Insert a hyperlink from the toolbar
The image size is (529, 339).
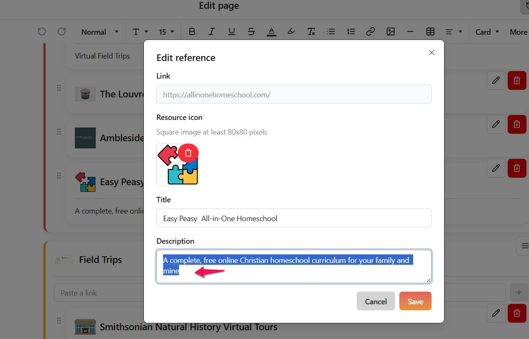coord(371,32)
